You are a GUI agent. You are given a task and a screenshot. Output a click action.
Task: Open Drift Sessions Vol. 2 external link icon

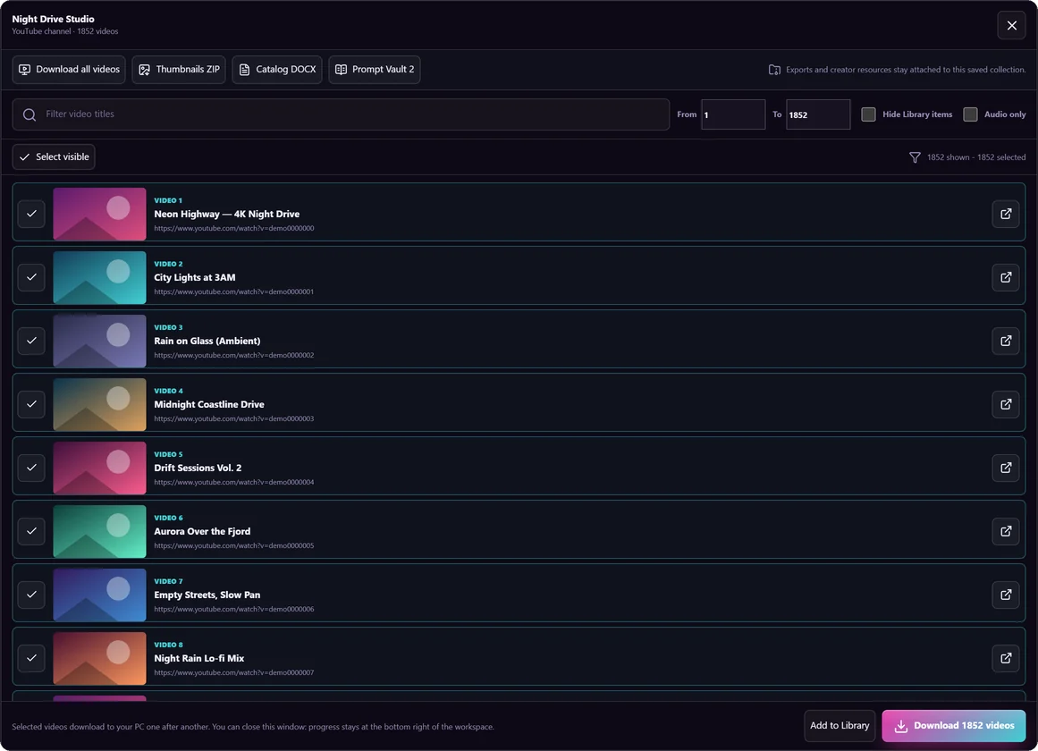[x=1006, y=468]
